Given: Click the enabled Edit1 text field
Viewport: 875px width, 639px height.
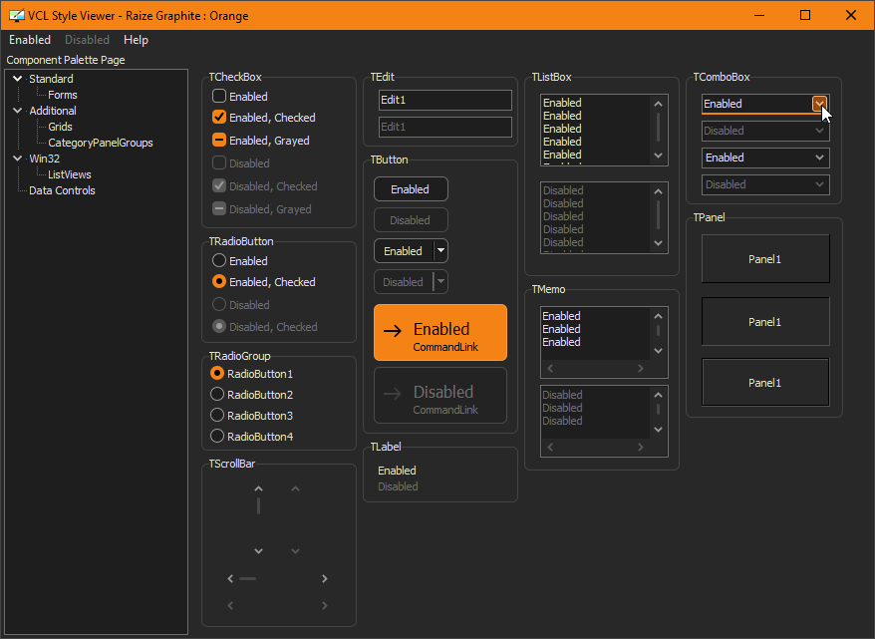Looking at the screenshot, I should coord(445,100).
